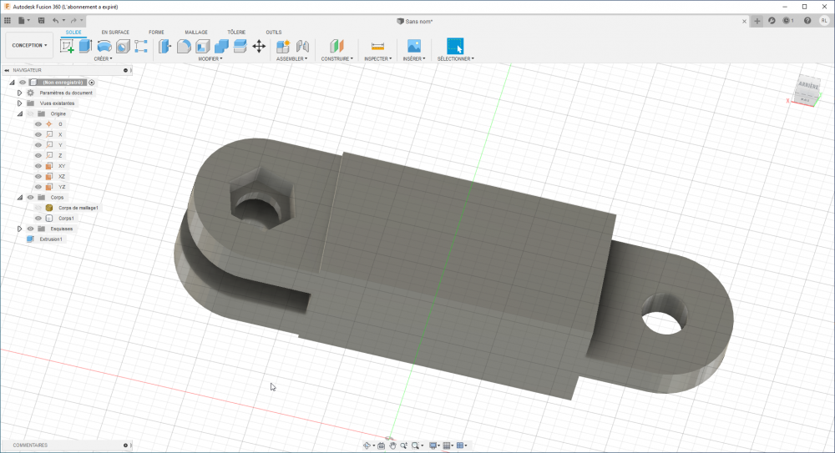This screenshot has height=453, width=835.
Task: Activate the Select tool
Action: 455,47
